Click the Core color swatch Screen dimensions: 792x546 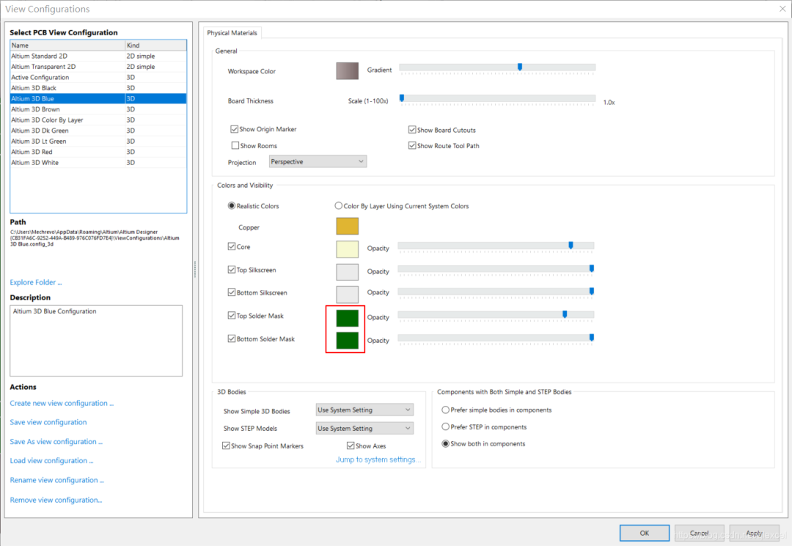click(x=347, y=248)
